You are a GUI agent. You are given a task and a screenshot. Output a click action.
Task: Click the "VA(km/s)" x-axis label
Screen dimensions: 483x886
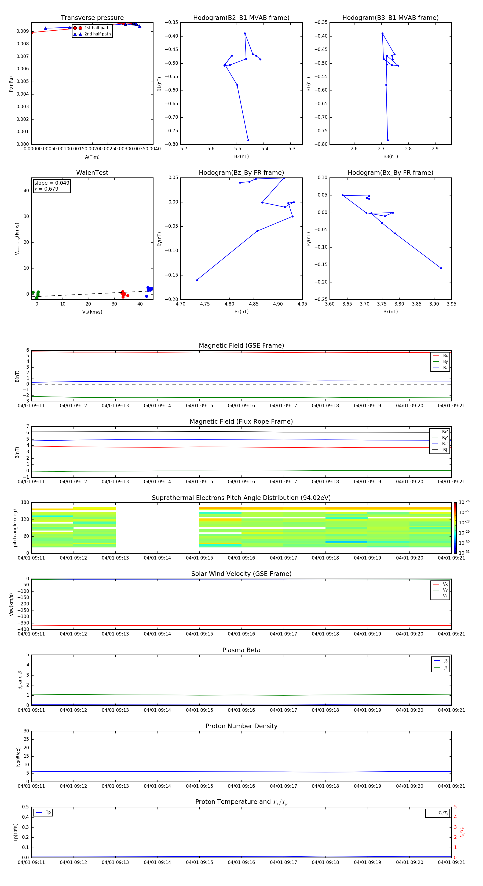(92, 312)
